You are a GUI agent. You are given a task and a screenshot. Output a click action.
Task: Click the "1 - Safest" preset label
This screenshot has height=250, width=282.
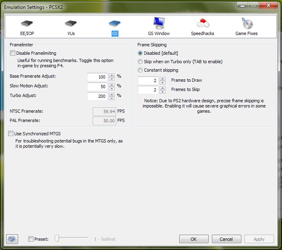[x=105, y=239]
